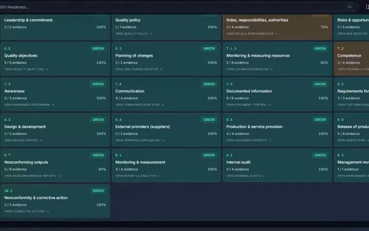Click GREEN badge on Awareness card

[98, 84]
